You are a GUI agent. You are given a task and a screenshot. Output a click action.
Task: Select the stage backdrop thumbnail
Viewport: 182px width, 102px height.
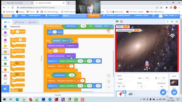pos(174,82)
